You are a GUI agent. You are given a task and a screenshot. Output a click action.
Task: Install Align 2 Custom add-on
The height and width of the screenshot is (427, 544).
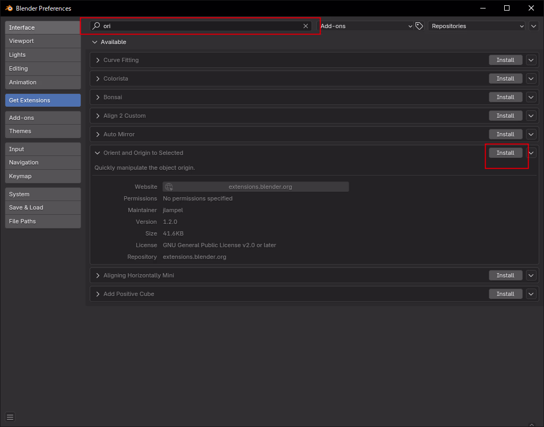click(x=505, y=116)
